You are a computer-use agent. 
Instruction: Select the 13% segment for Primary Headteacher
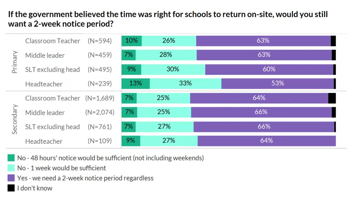click(x=135, y=83)
